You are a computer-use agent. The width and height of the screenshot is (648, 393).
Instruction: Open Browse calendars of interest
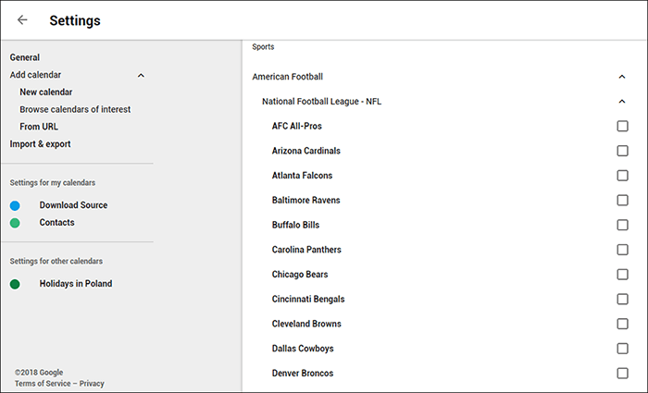75,109
